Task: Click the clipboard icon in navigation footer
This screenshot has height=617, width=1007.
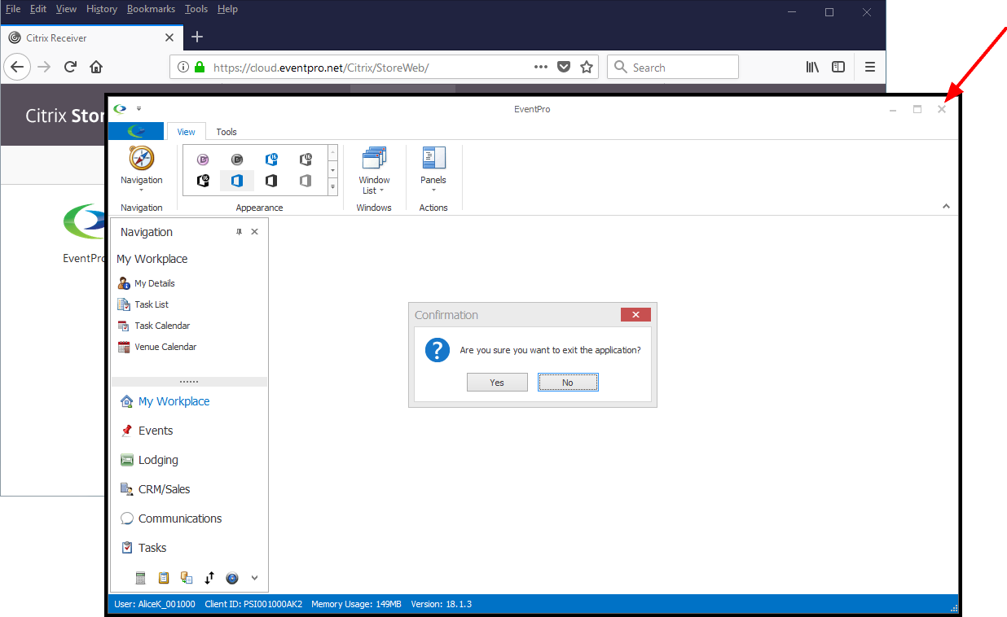Action: (163, 578)
